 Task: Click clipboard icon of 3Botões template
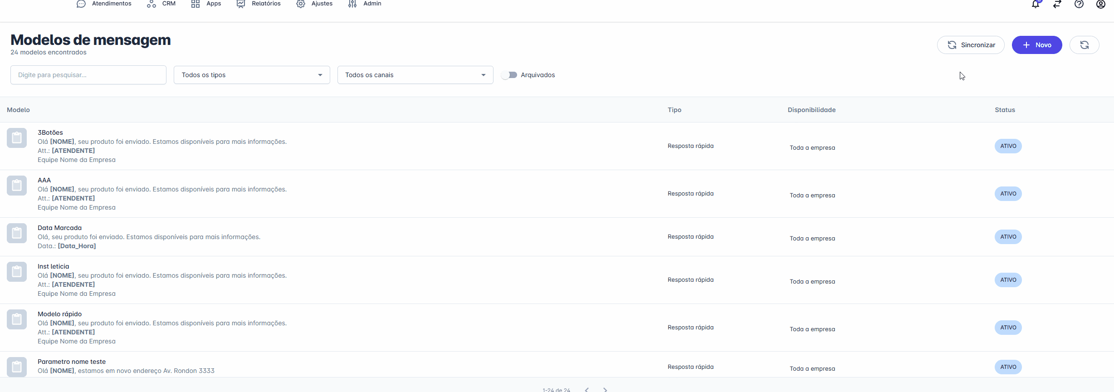17,138
